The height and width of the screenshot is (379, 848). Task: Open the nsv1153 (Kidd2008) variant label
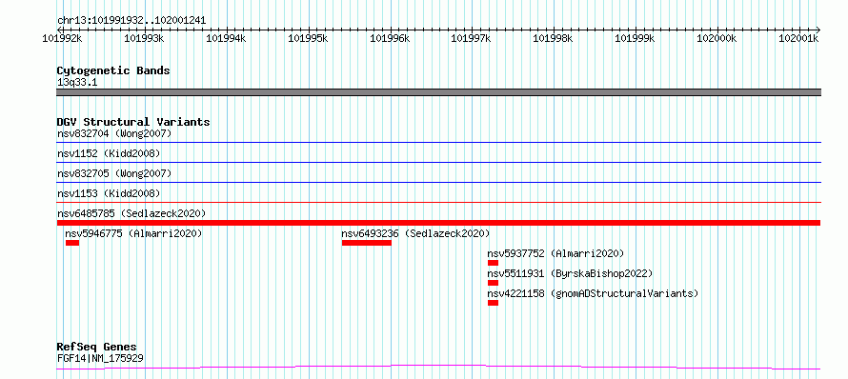[109, 193]
